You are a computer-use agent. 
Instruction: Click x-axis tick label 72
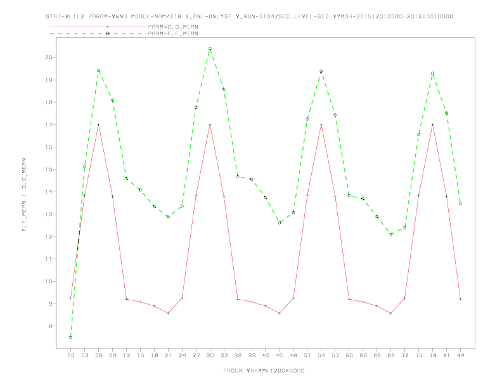[404, 355]
